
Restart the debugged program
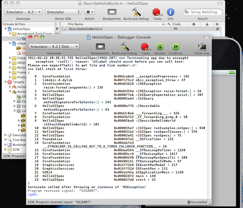tap(160, 47)
